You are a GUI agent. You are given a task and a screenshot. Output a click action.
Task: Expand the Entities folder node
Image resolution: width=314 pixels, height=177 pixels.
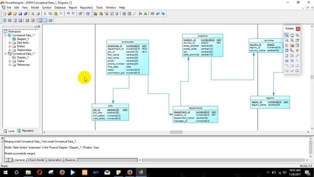pos(10,46)
